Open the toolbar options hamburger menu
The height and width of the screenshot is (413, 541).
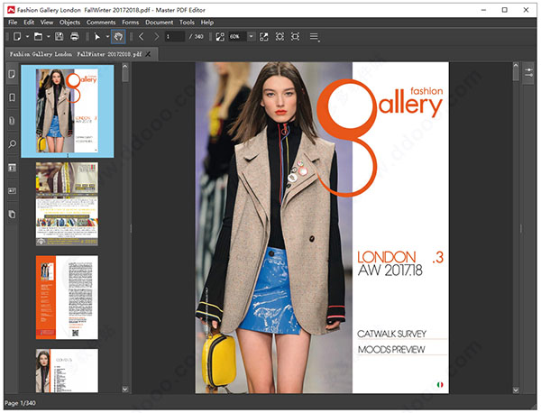point(314,37)
